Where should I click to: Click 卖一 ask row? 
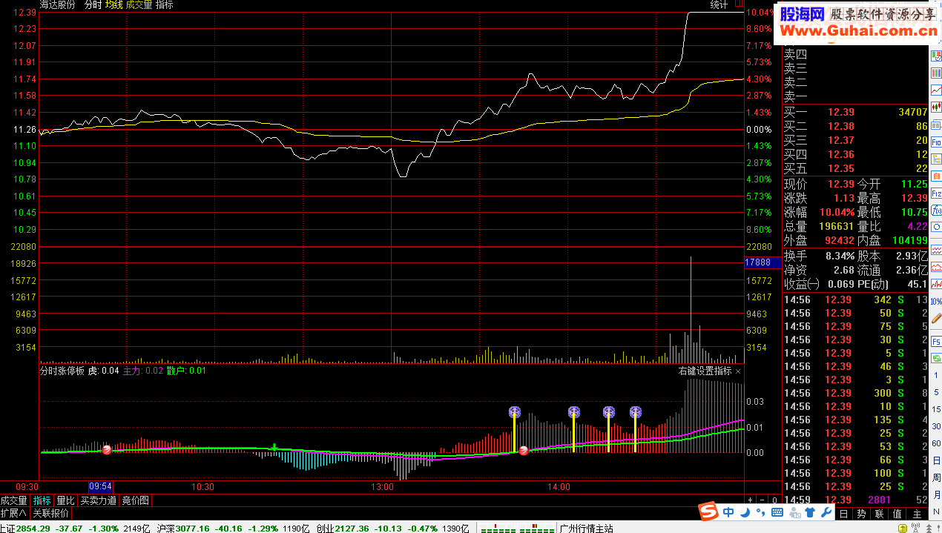pos(856,96)
